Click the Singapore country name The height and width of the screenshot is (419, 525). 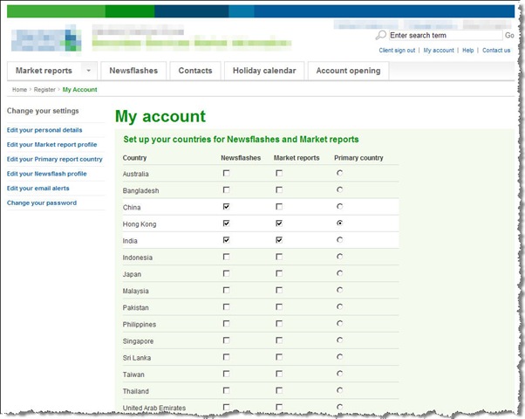click(138, 341)
